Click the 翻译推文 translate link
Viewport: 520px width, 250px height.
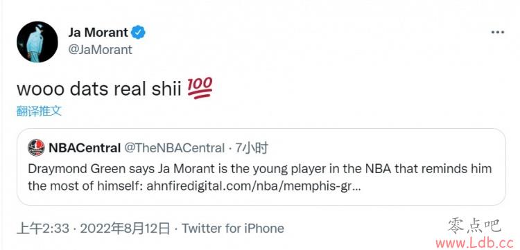click(39, 111)
